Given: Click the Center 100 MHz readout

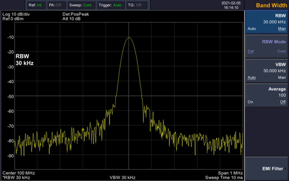Looking at the screenshot, I should [x=19, y=173].
